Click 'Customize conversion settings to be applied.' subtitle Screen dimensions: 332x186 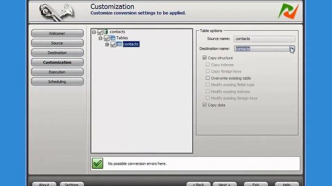(139, 13)
